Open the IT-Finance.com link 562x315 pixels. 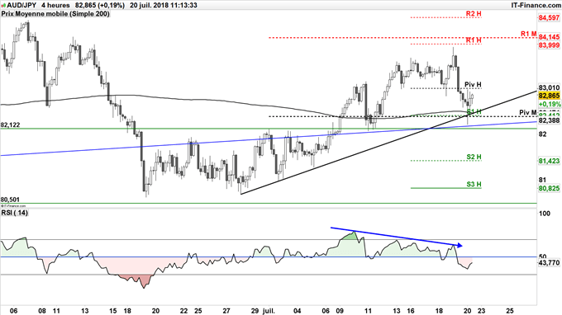coord(536,6)
